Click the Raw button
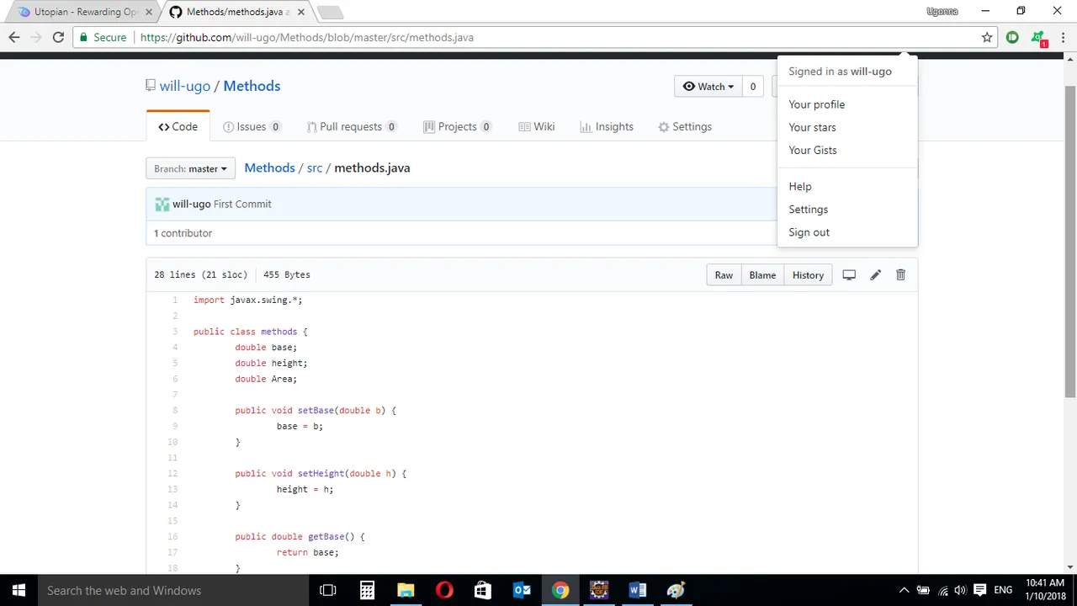The width and height of the screenshot is (1077, 606). (x=724, y=274)
